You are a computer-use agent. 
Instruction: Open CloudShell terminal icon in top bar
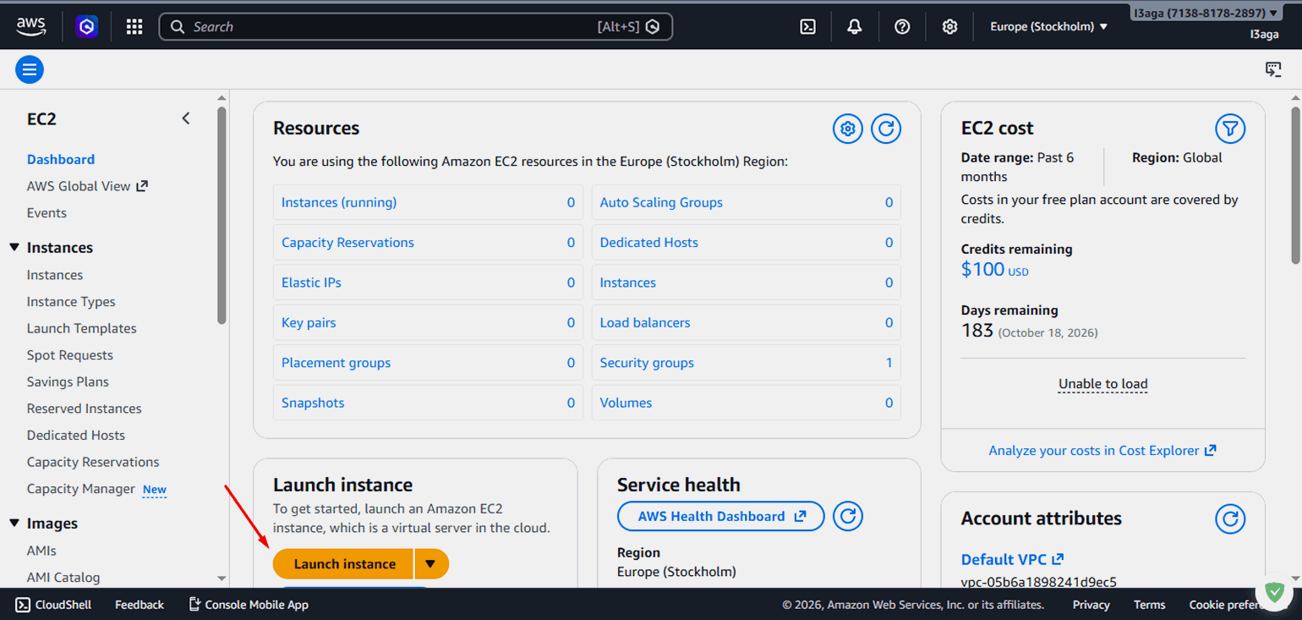coord(807,27)
